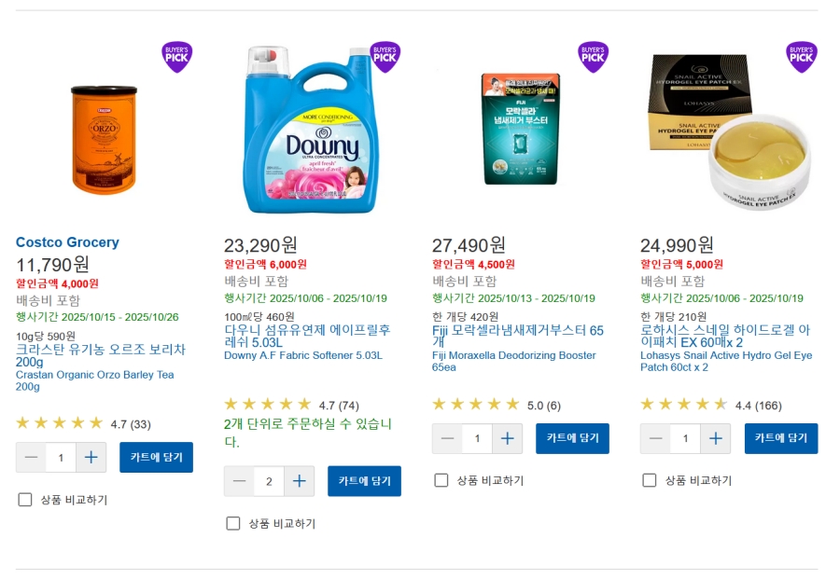The width and height of the screenshot is (840, 579).
Task: Check compare box for Downy Fabric Softener
Action: pyautogui.click(x=233, y=523)
